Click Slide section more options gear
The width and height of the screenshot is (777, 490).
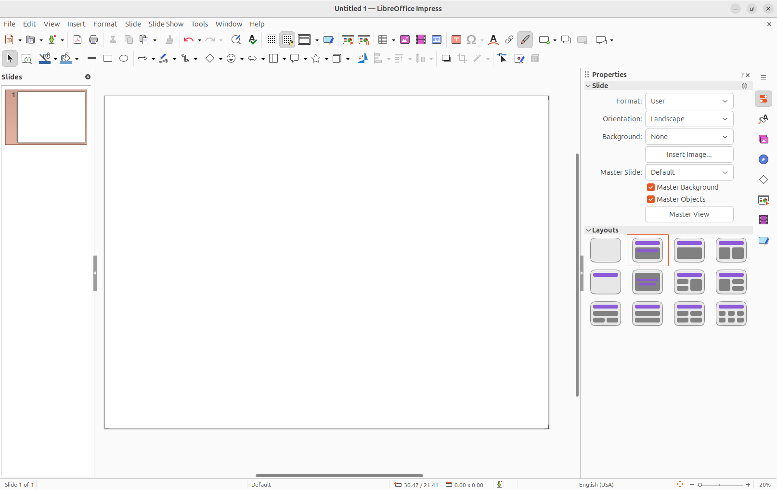pyautogui.click(x=744, y=86)
